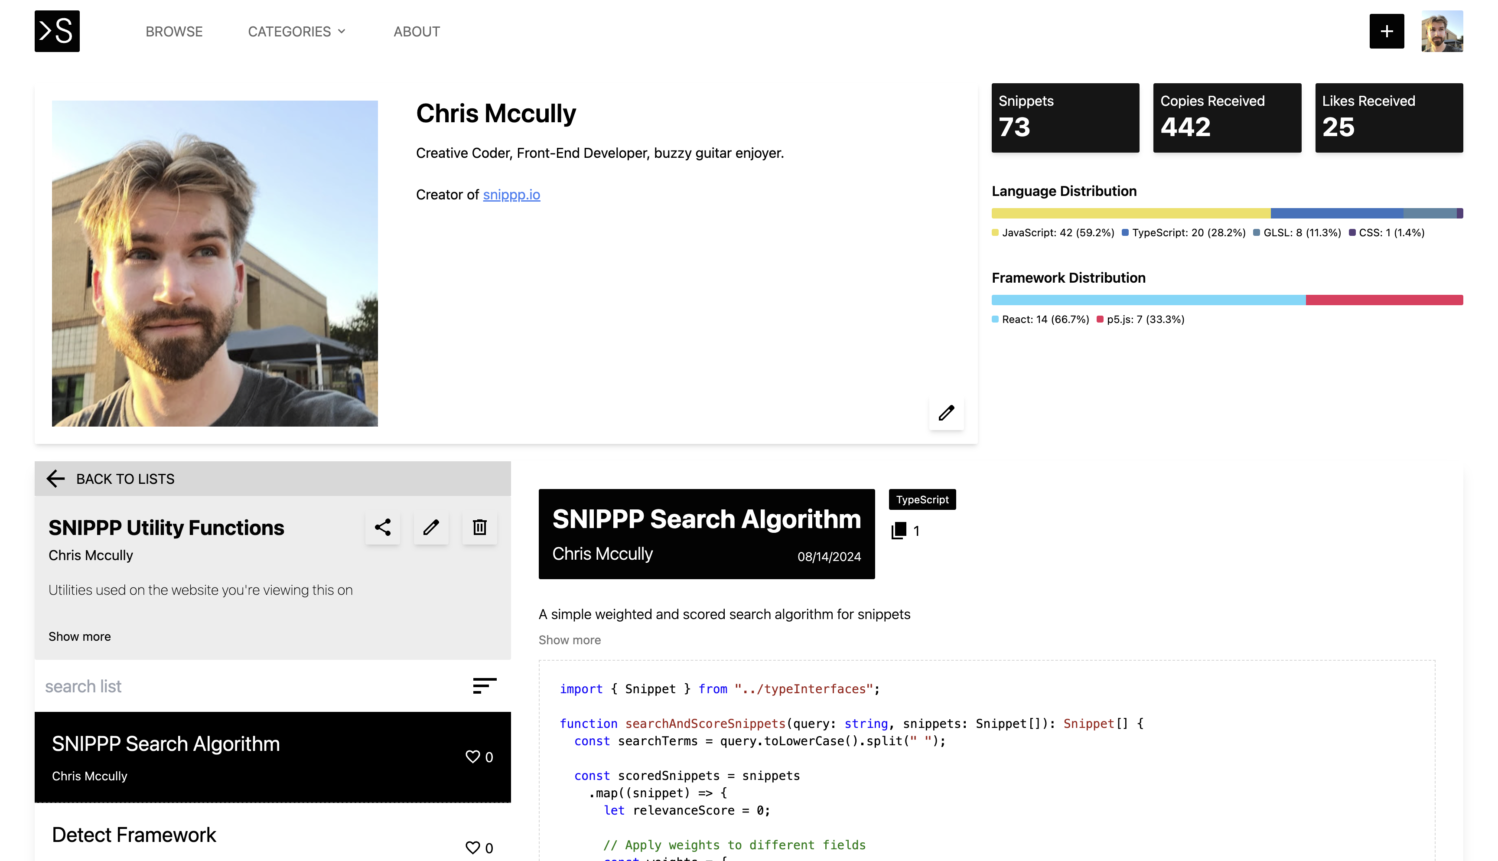The height and width of the screenshot is (861, 1498).
Task: Go to the Browse page
Action: click(x=174, y=31)
